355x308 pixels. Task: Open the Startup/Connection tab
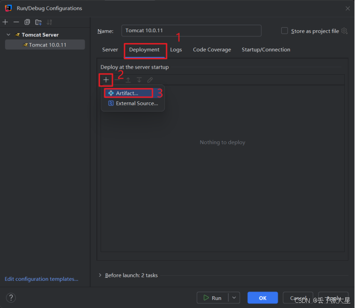pyautogui.click(x=266, y=50)
